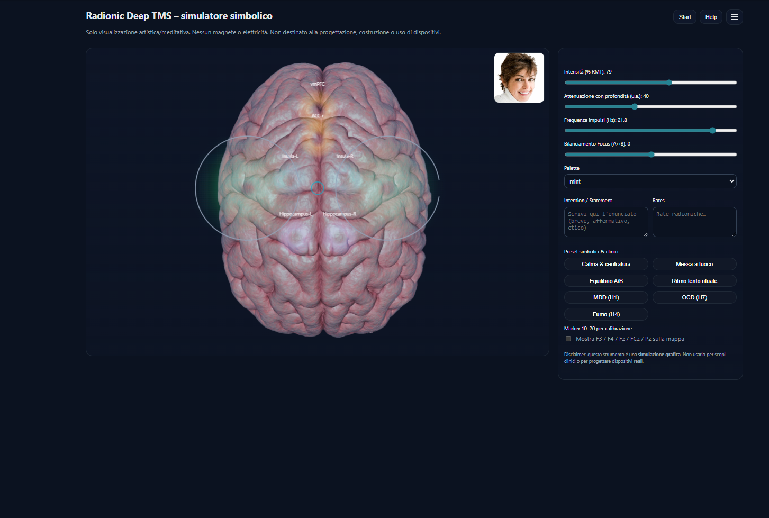The height and width of the screenshot is (518, 769).
Task: Open the hamburger menu icon
Action: click(734, 17)
